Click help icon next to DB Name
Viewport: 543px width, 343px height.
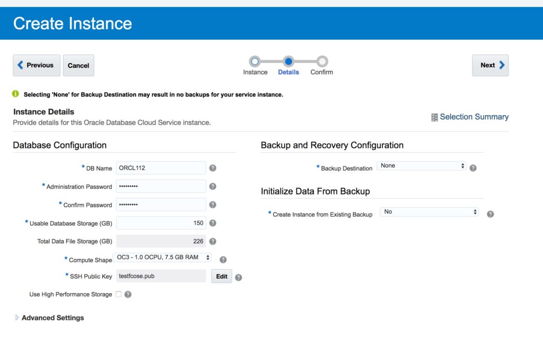coord(213,168)
